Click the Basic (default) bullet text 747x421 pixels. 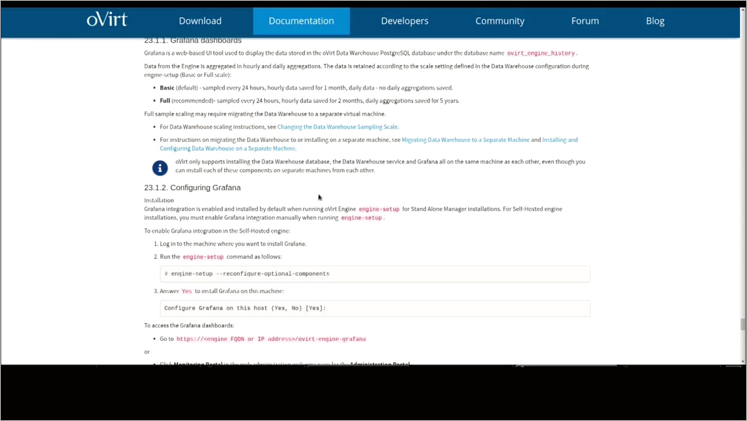pyautogui.click(x=306, y=88)
